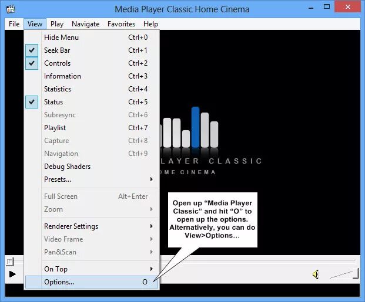Screen dimensions: 365x302
Task: Uncheck the Status option
Action: 92,102
